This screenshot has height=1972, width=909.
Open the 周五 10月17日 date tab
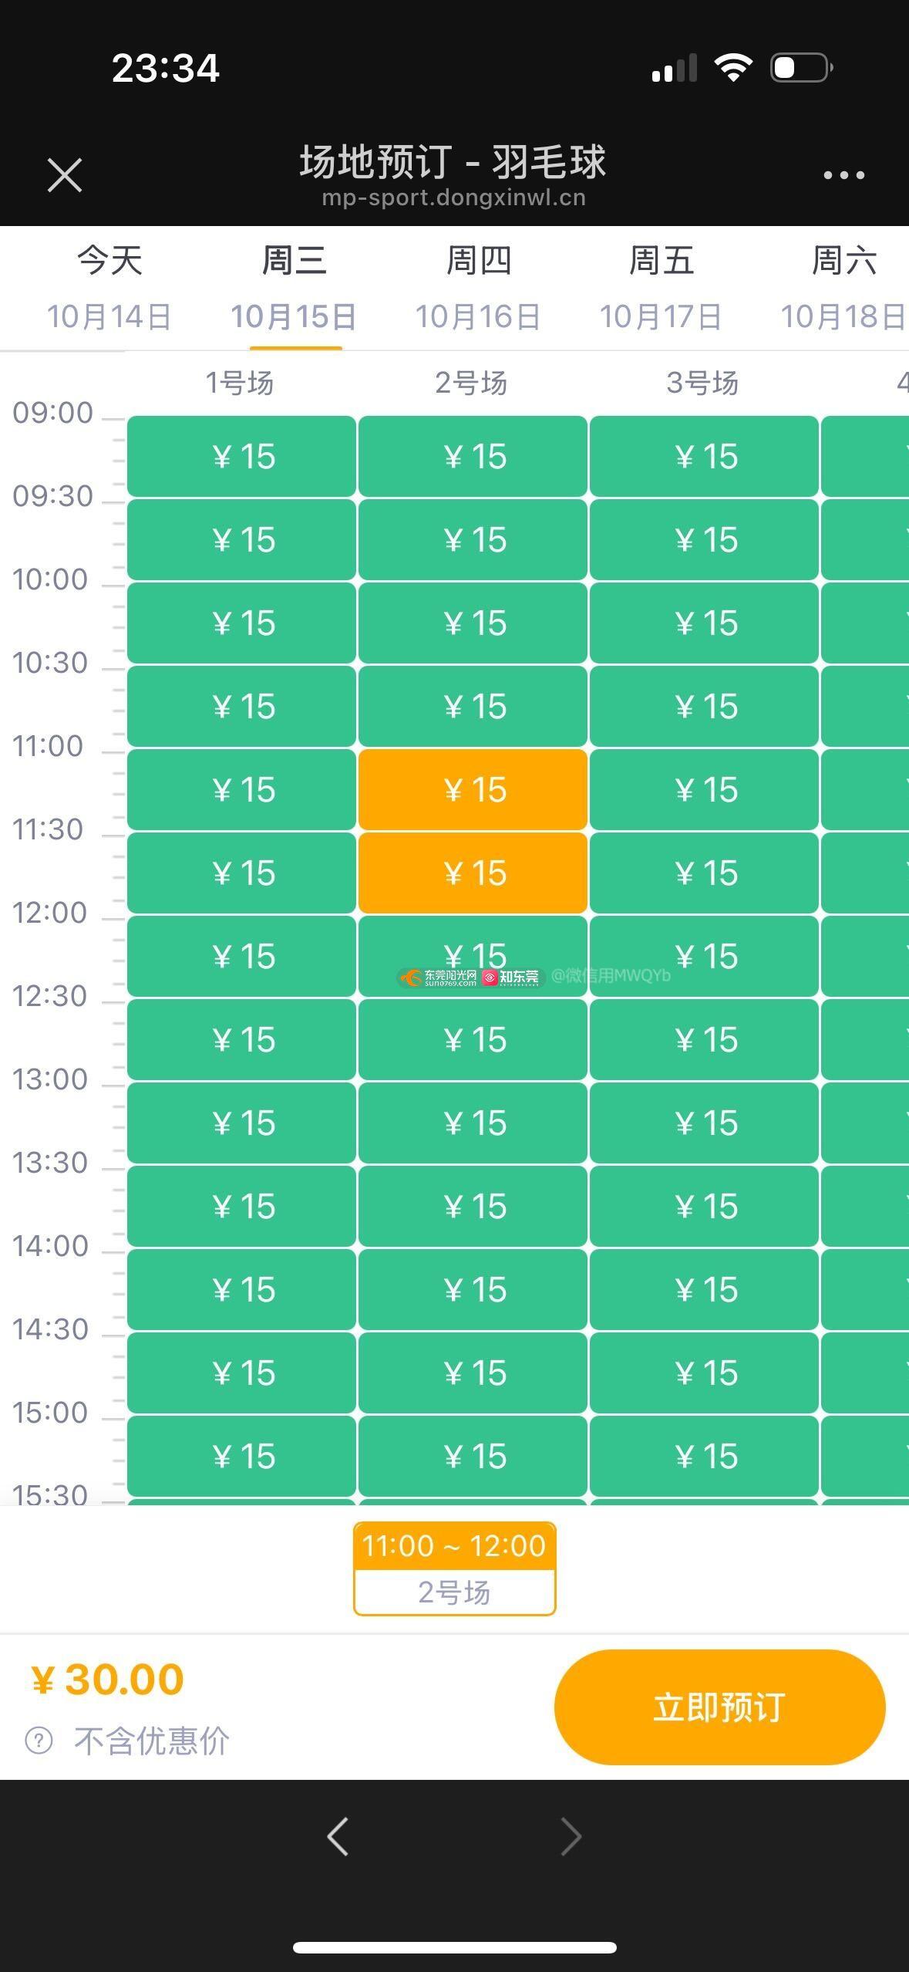[x=661, y=287]
